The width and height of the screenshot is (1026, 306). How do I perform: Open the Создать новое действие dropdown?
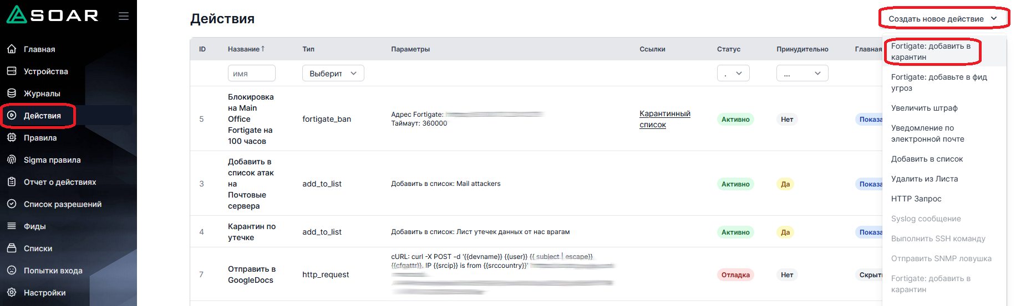pos(943,19)
